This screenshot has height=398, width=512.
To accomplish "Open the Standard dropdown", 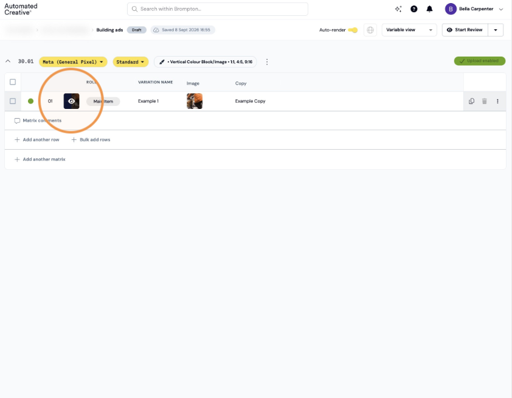I will (x=131, y=61).
